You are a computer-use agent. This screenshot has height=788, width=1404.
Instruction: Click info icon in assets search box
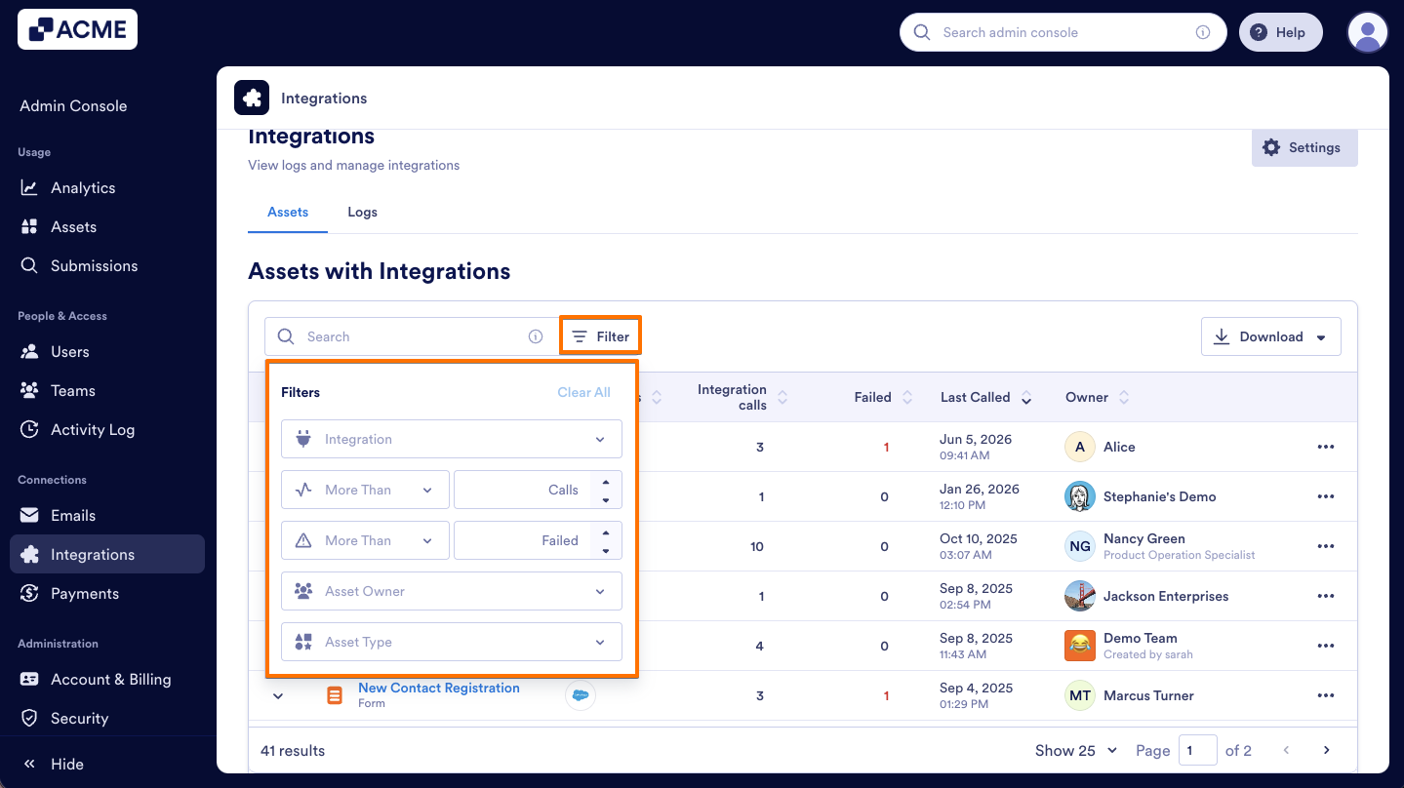536,336
